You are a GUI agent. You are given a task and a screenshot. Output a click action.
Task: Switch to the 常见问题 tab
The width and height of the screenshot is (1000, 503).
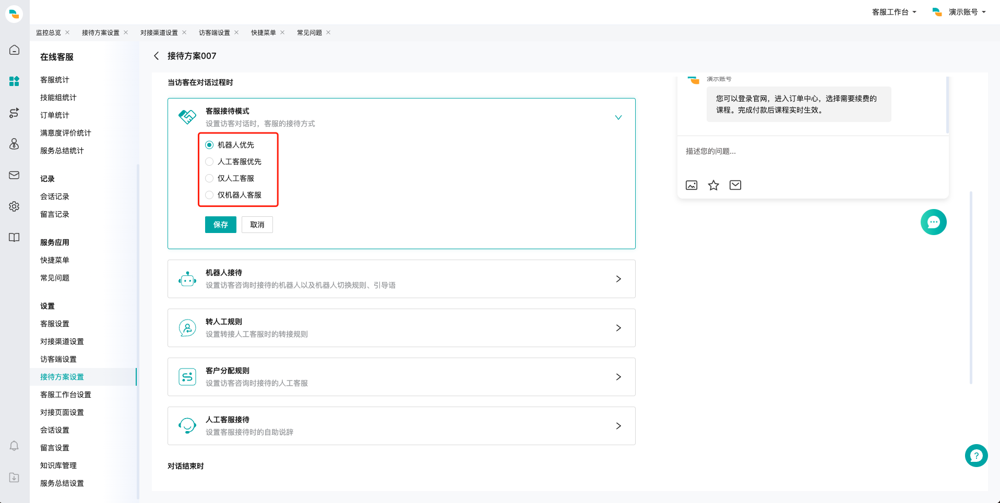coord(309,32)
